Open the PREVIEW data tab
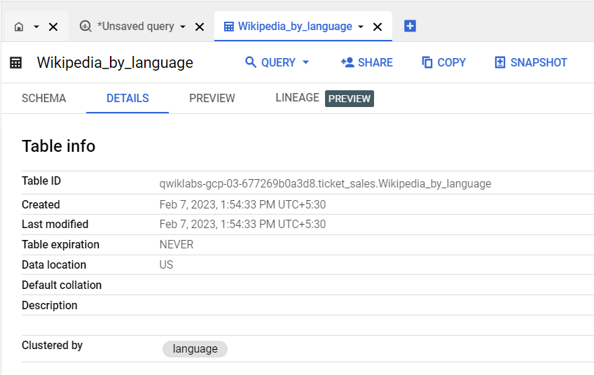Viewport: 594px width, 375px height. click(x=212, y=99)
